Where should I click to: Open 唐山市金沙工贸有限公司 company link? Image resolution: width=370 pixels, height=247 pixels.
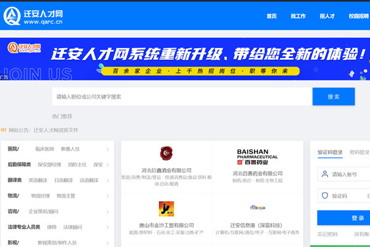click(166, 225)
